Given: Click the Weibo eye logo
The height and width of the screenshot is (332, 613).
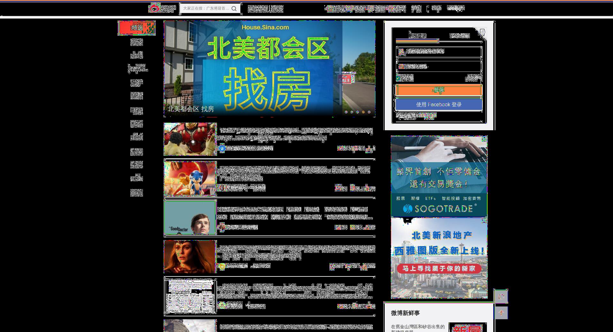Looking at the screenshot, I should (155, 8).
